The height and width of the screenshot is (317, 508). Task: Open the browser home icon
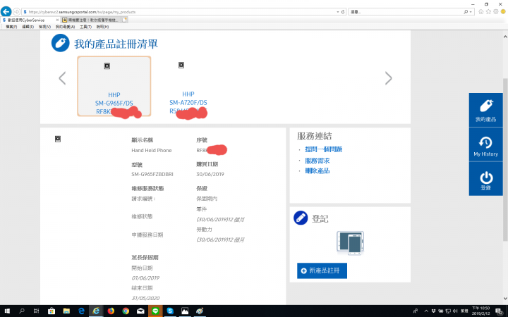pos(481,12)
